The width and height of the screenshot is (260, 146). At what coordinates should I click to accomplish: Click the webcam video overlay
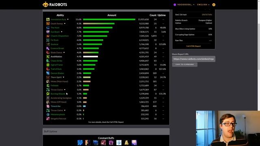pyautogui.click(x=228, y=128)
